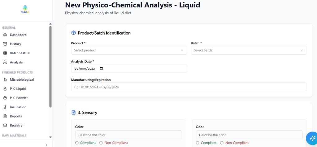
Task: Click the P-C Powder box icon
Action: [x=5, y=98]
